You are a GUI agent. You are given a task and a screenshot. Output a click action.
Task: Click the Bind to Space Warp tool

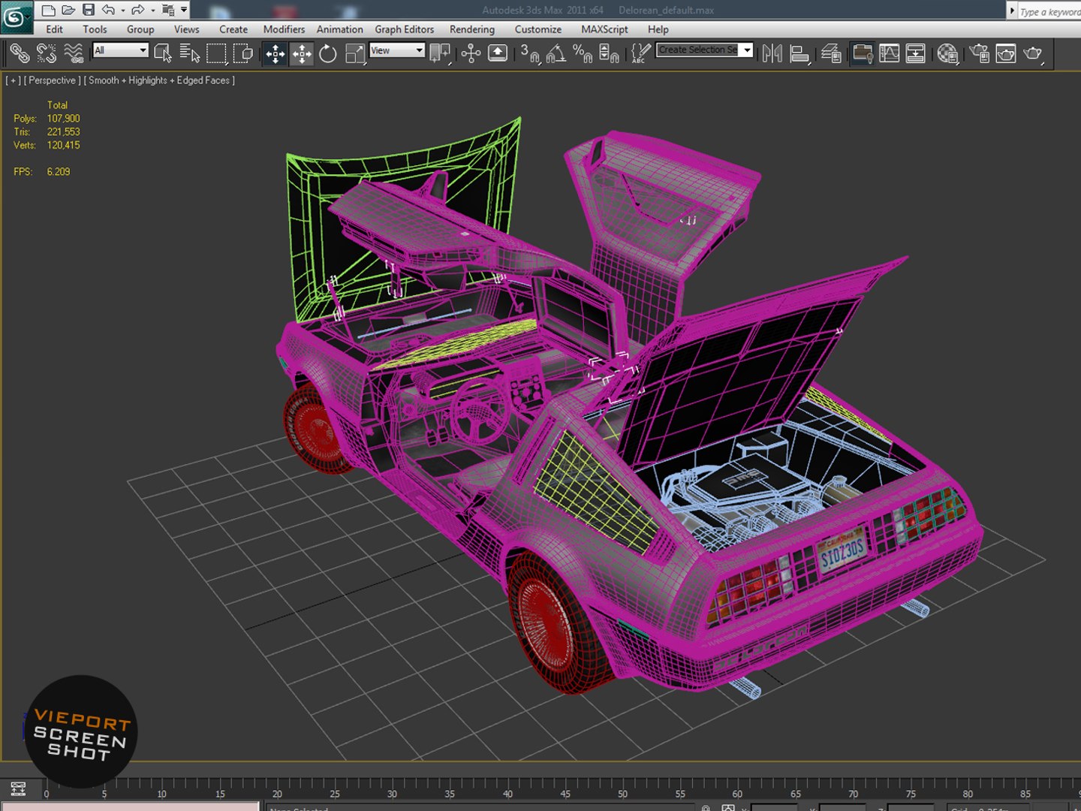(74, 53)
